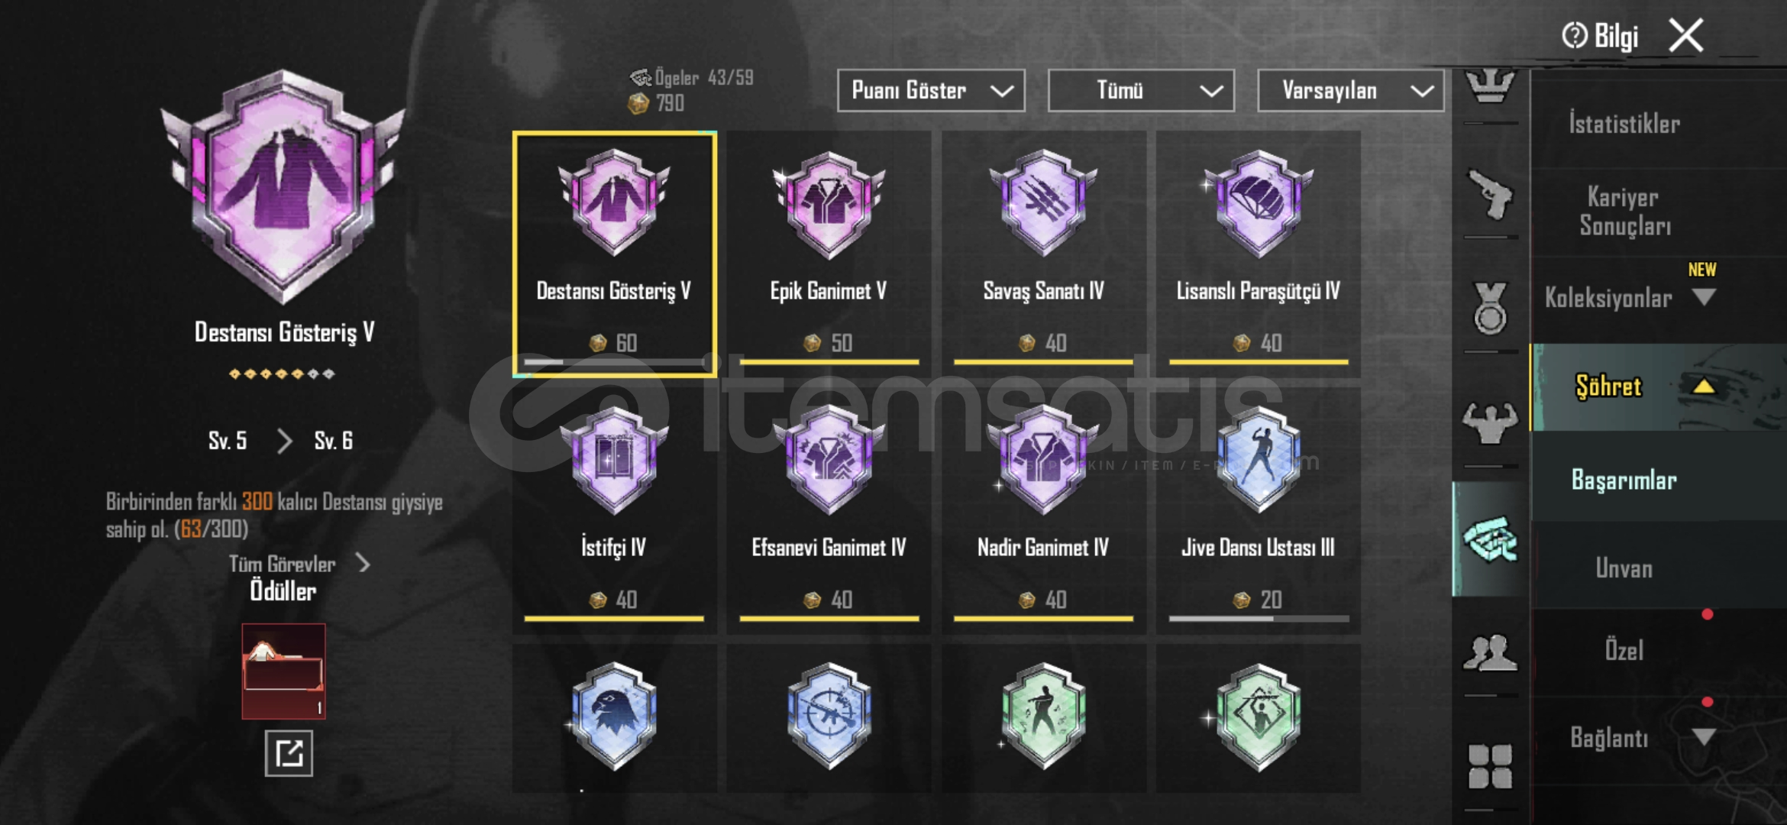Image resolution: width=1787 pixels, height=825 pixels.
Task: Open the Varsayılan sort dropdown
Action: click(x=1350, y=91)
